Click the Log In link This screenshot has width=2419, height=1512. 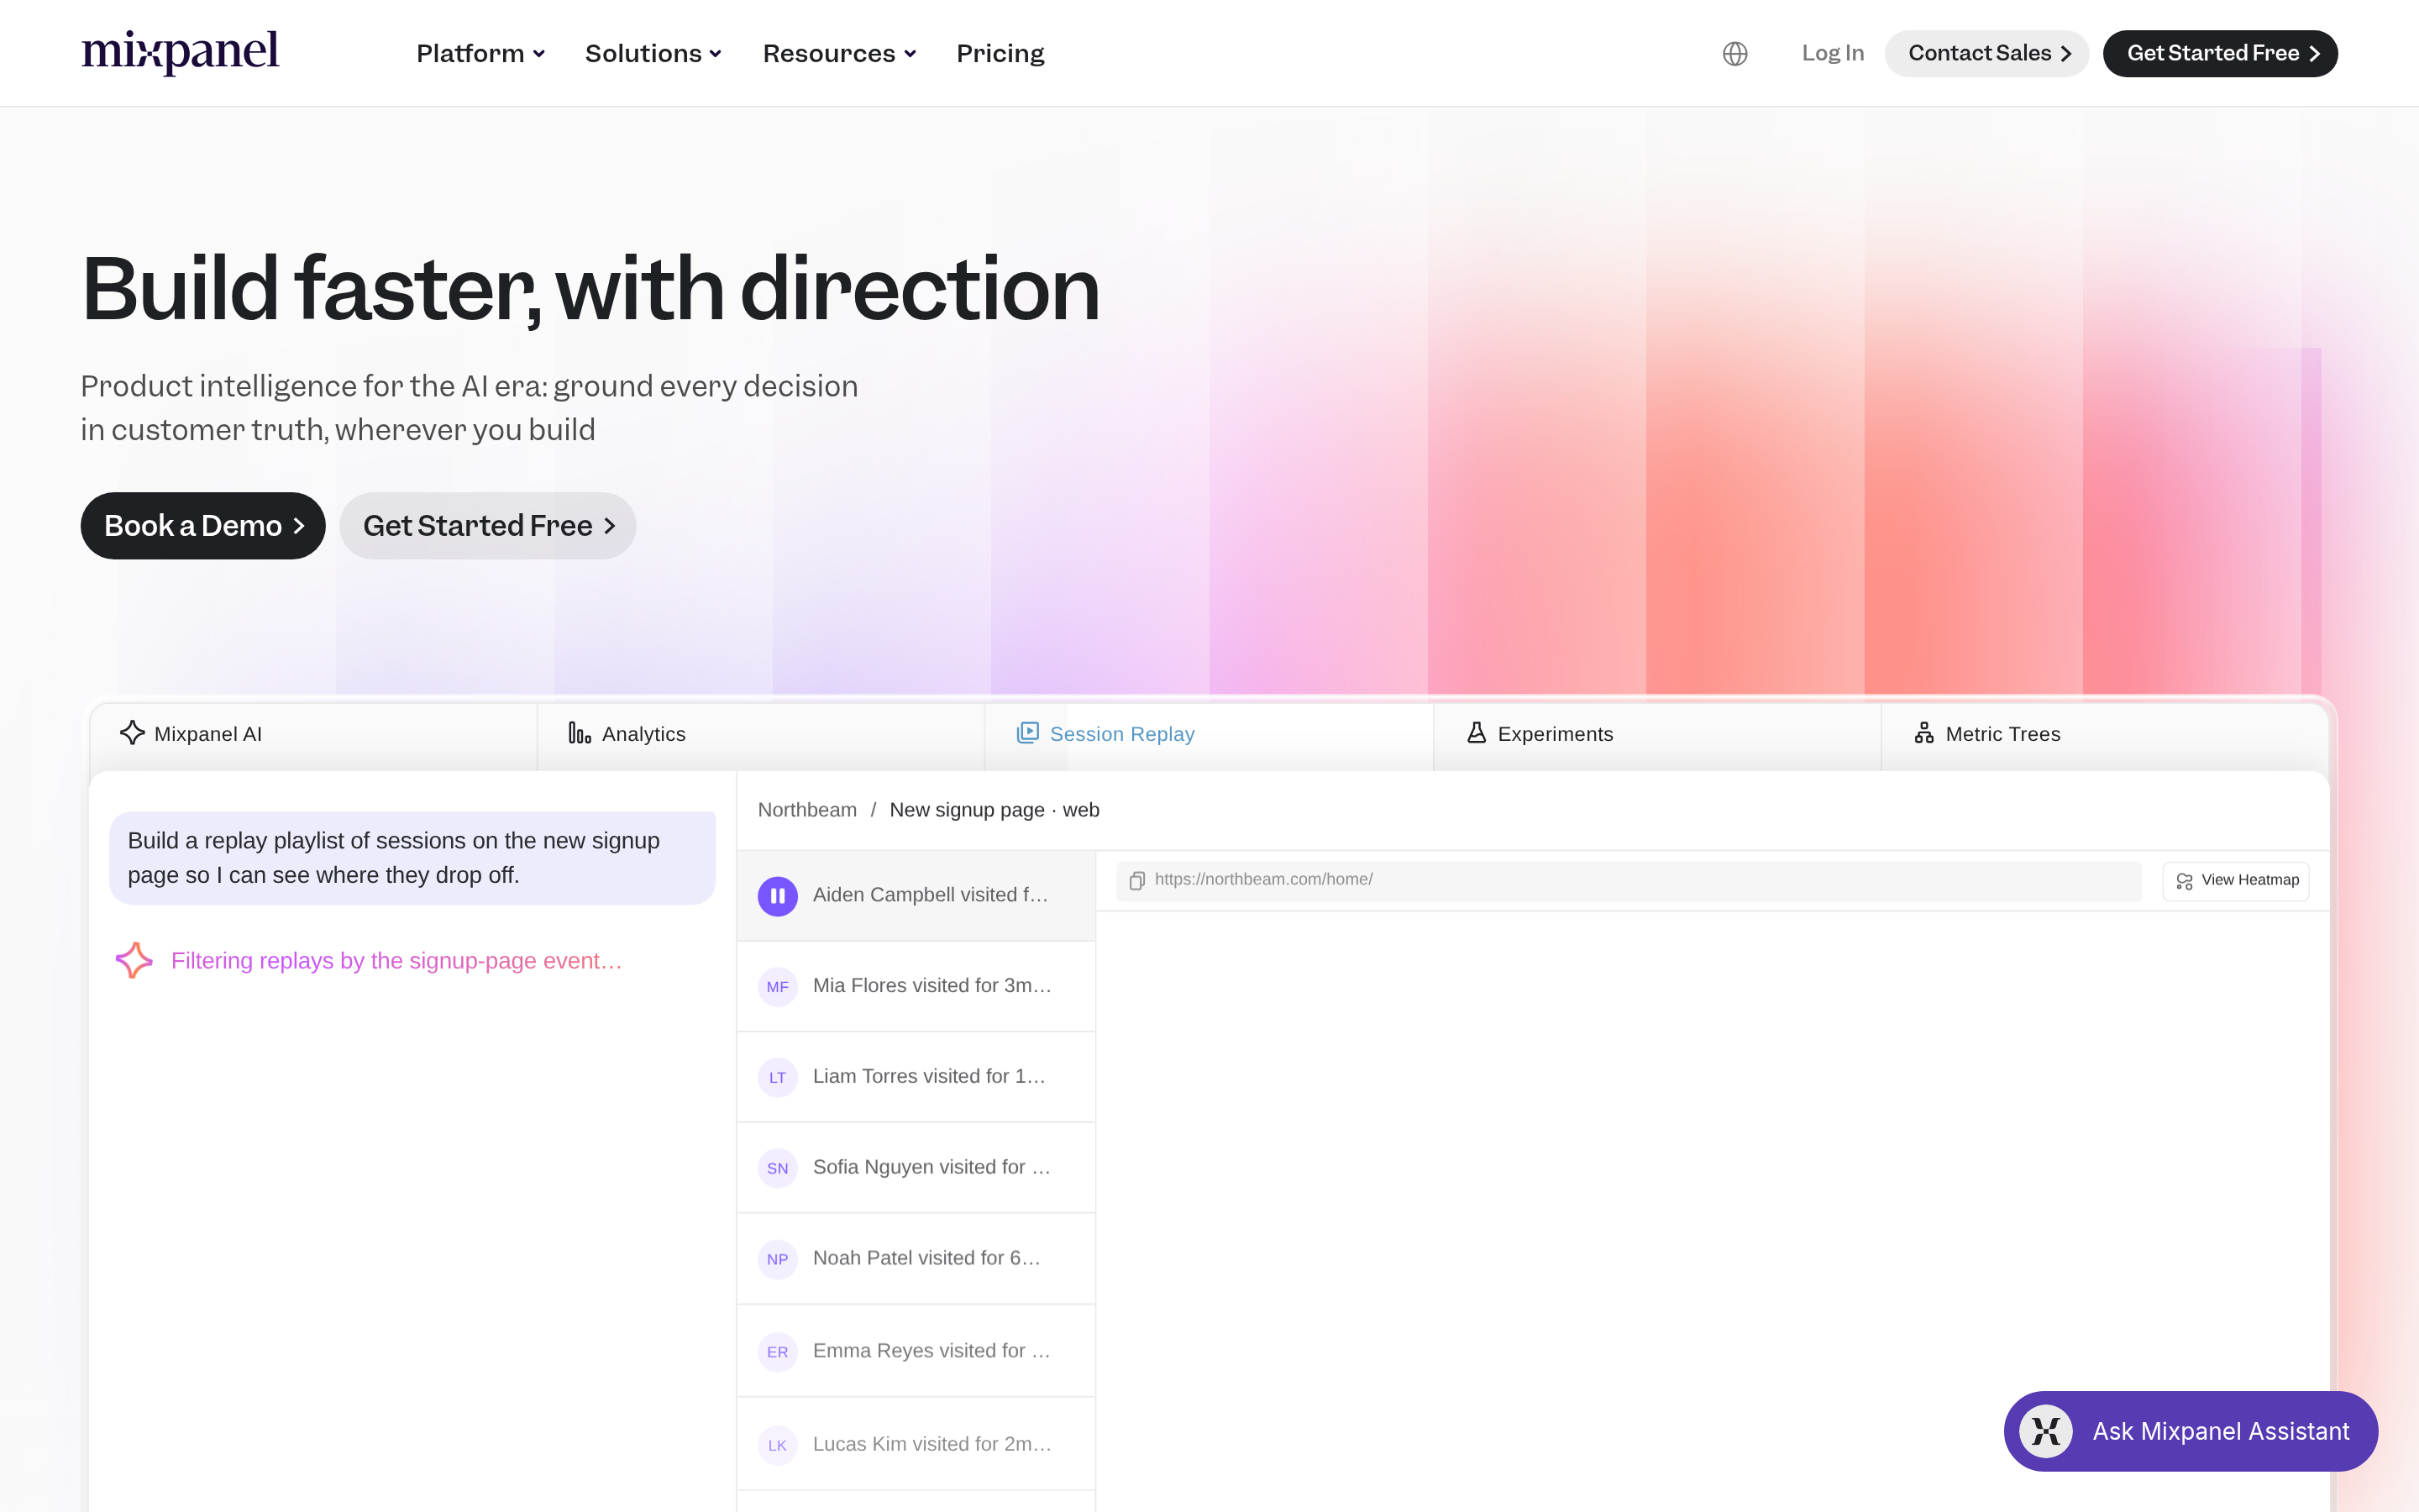pos(1832,53)
